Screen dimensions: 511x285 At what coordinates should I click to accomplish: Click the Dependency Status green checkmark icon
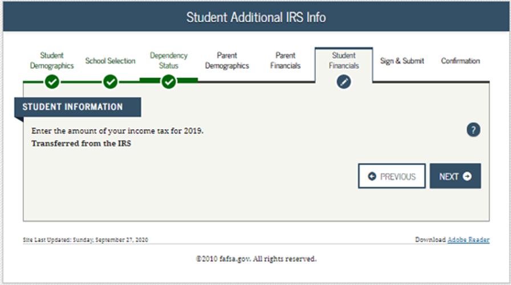168,81
